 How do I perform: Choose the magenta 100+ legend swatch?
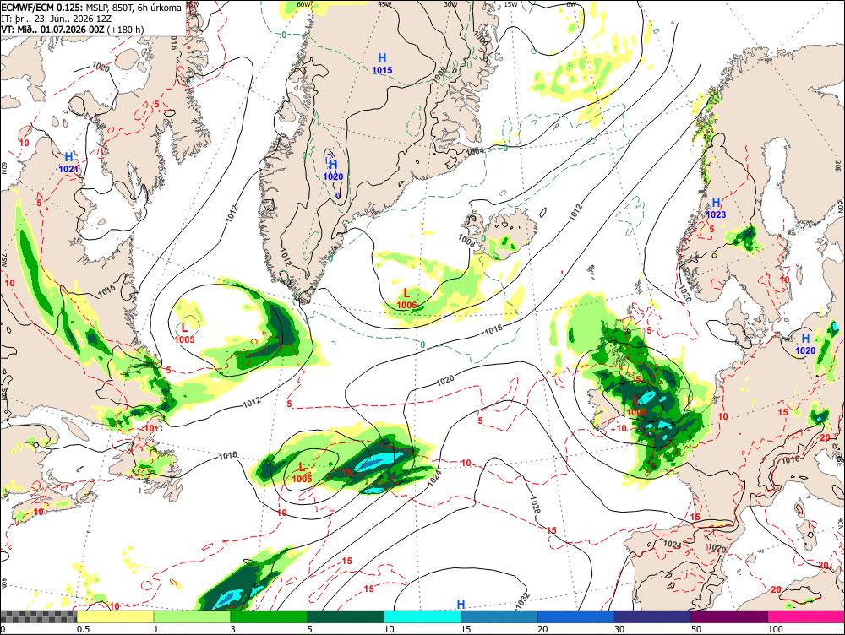806,616
